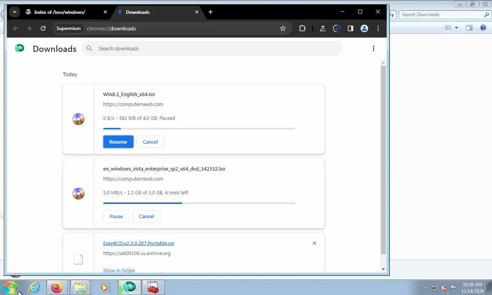The height and width of the screenshot is (295, 492).
Task: Click the Supermium site info chip
Action: tap(68, 28)
